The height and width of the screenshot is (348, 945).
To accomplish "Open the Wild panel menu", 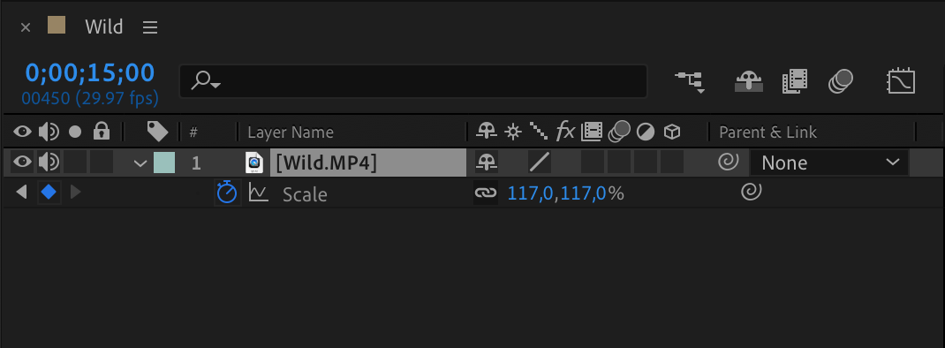I will (x=150, y=27).
